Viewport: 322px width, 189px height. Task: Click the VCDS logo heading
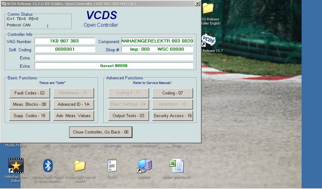point(101,15)
